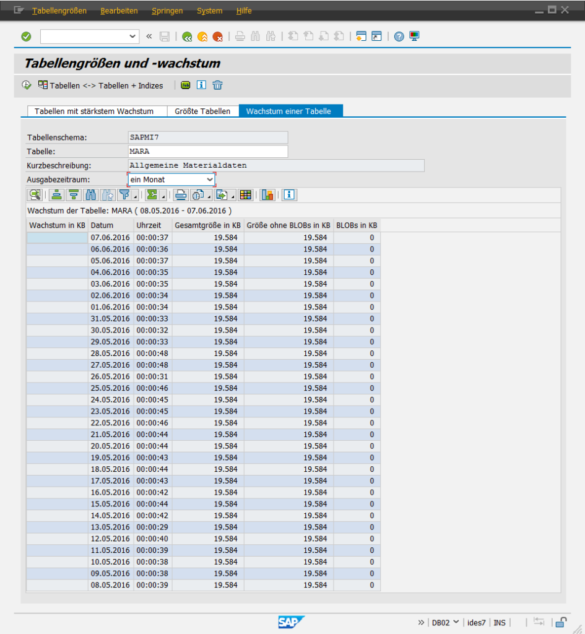Viewport: 585px width, 634px height.
Task: Open the Tabellengrößen menu
Action: pyautogui.click(x=59, y=11)
